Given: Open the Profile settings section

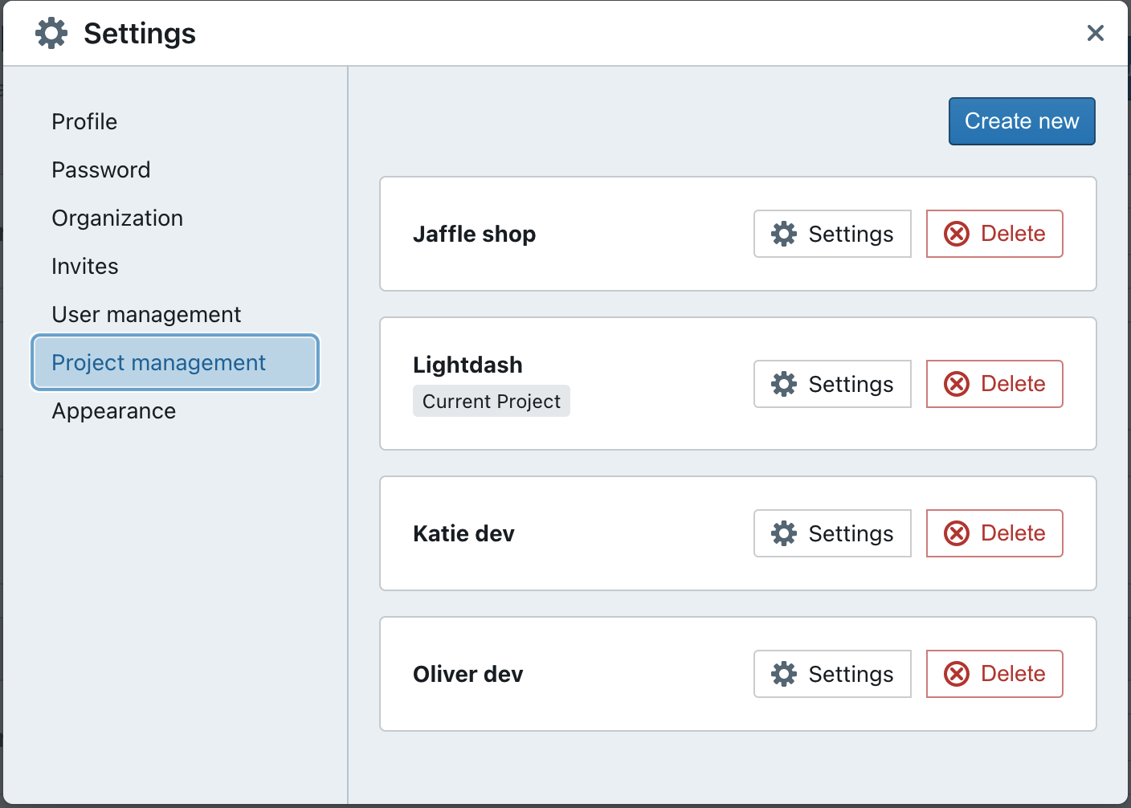Looking at the screenshot, I should 84,121.
